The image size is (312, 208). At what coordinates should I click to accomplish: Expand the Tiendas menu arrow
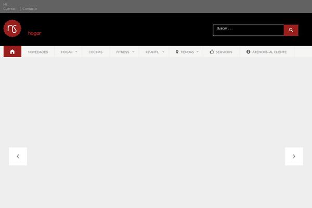pyautogui.click(x=198, y=52)
